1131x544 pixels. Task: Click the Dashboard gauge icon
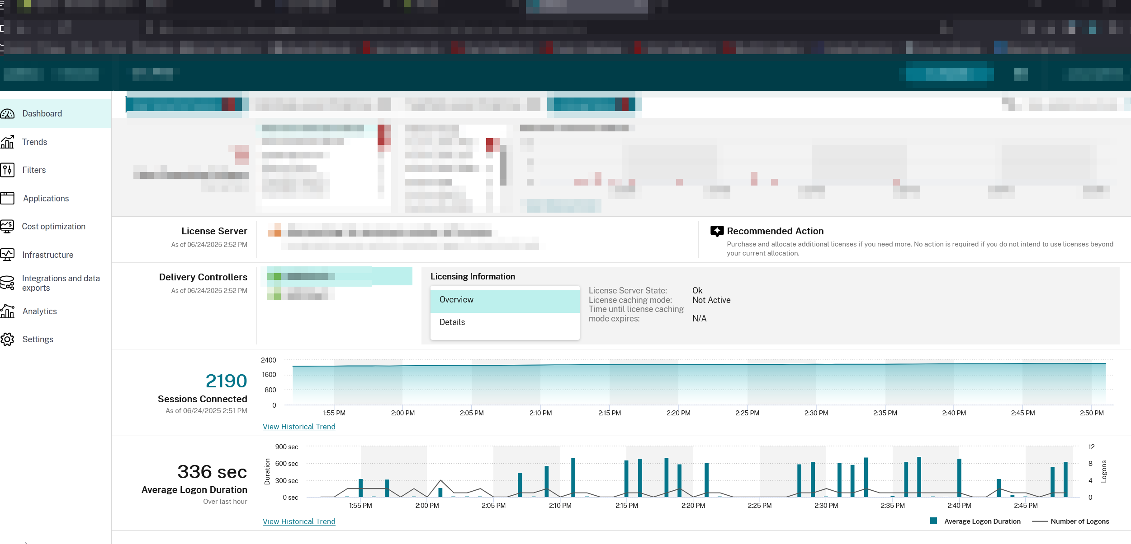[7, 114]
